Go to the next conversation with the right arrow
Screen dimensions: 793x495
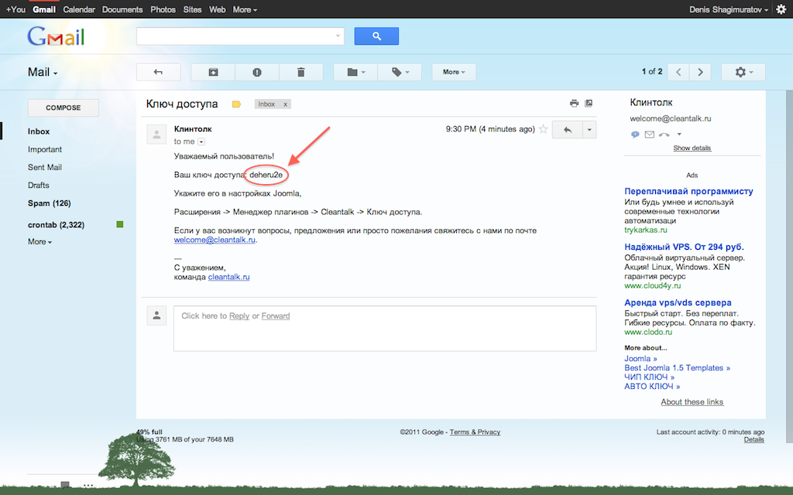[x=700, y=72]
